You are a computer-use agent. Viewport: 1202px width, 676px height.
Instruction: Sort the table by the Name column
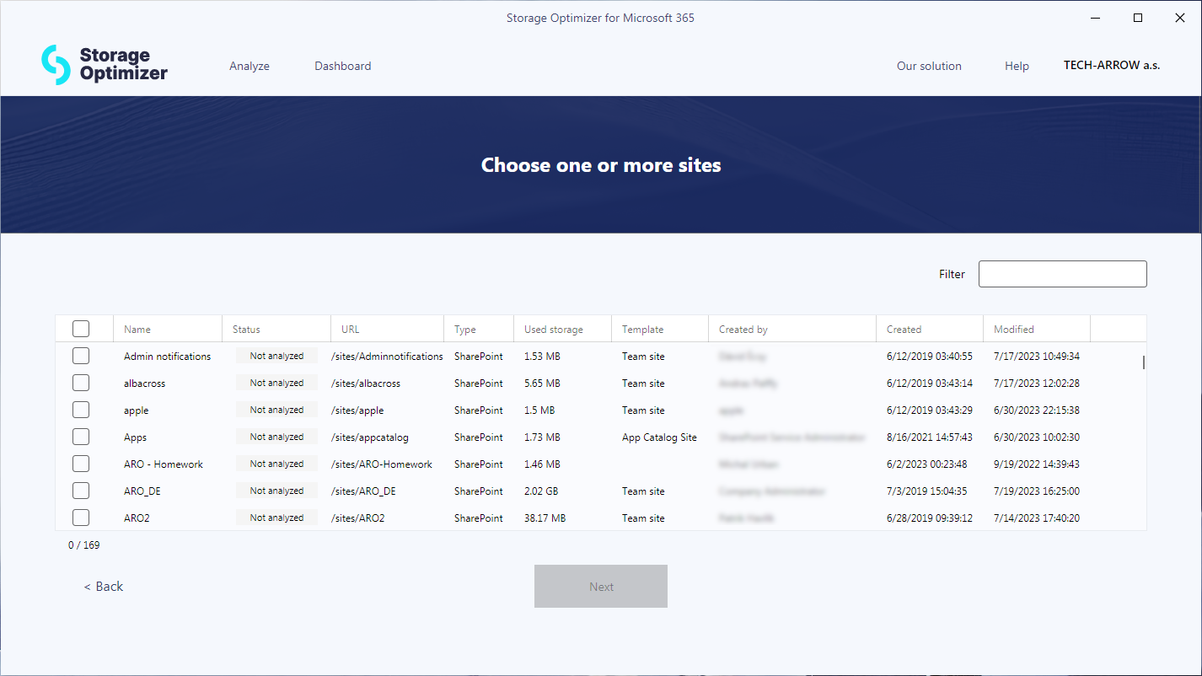pos(137,329)
